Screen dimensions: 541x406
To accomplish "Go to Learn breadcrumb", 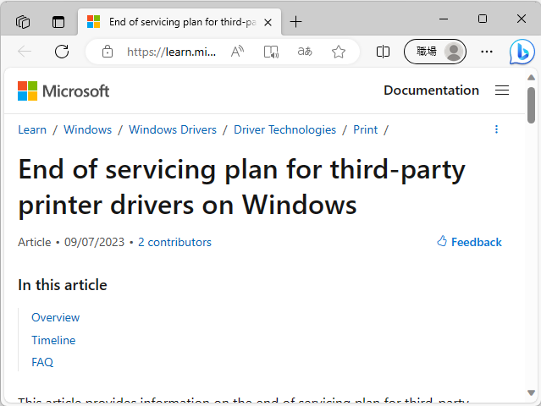I will point(32,130).
